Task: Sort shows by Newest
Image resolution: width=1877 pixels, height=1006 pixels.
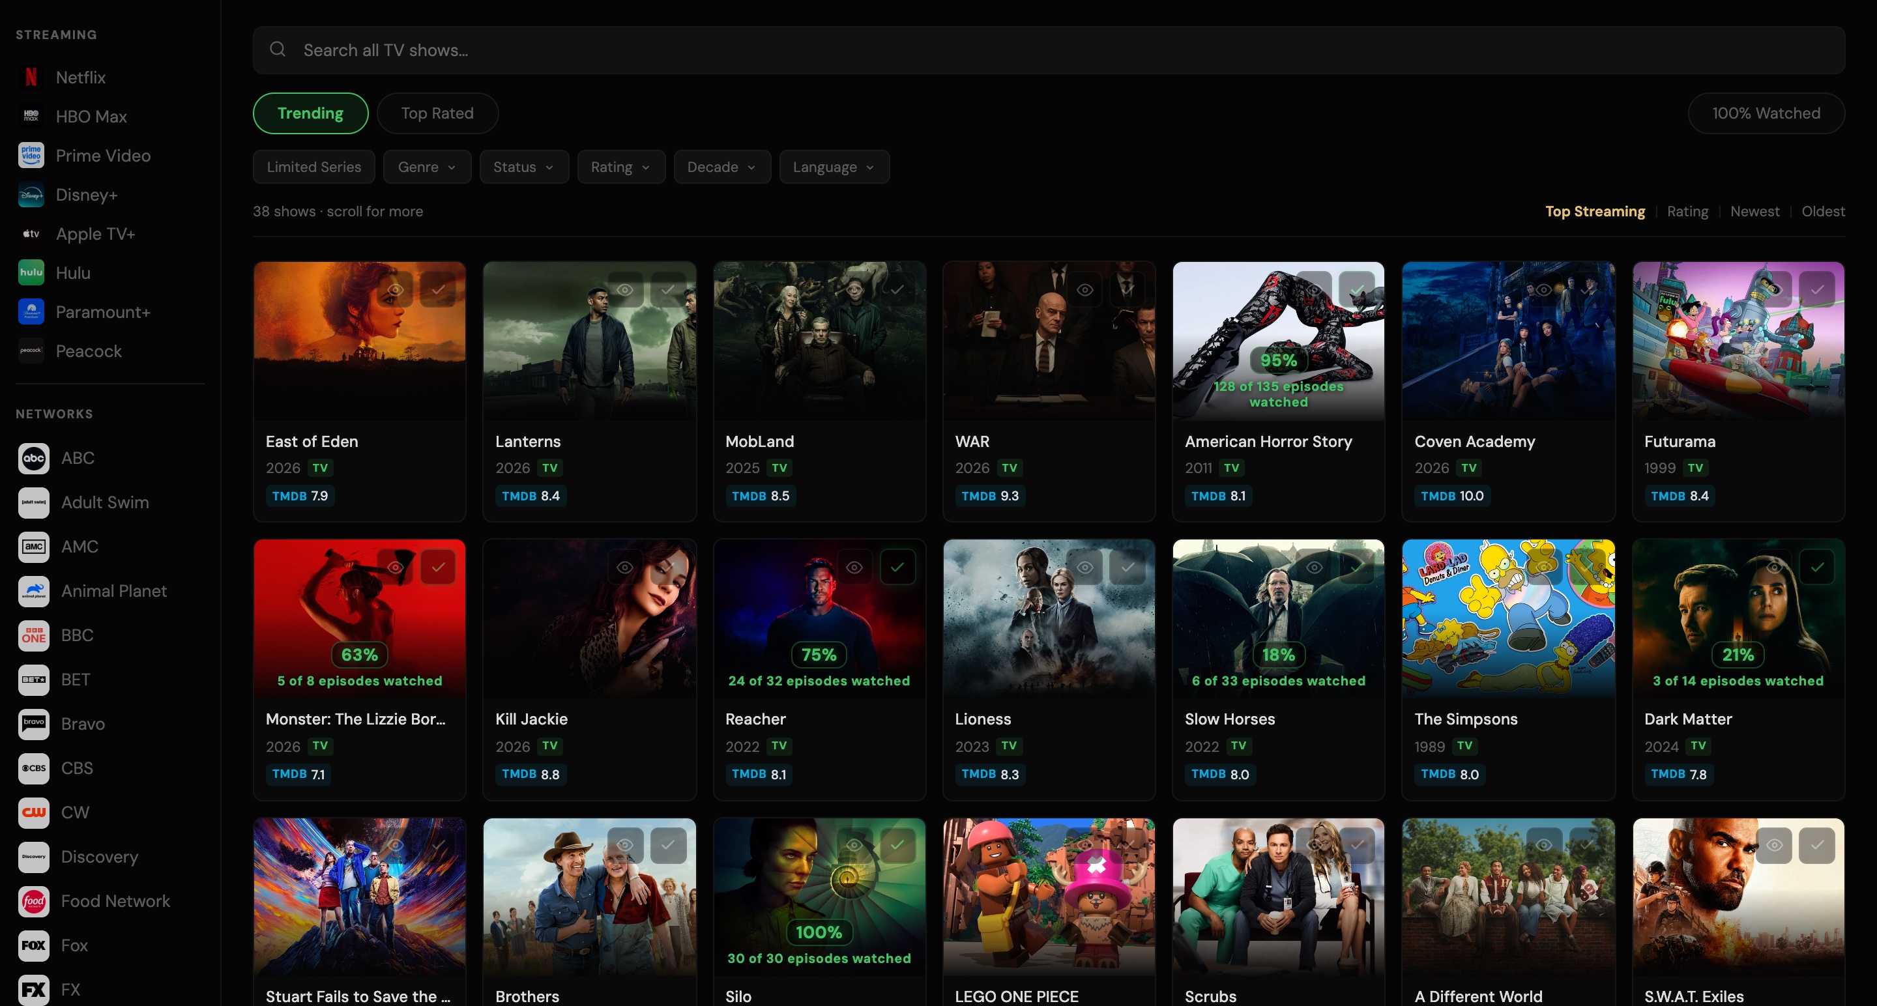Action: (1754, 211)
